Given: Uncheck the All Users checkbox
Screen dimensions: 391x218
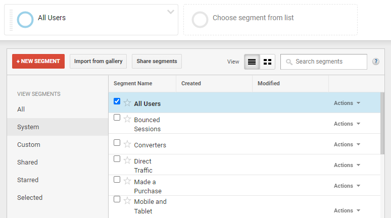Looking at the screenshot, I should [x=117, y=101].
